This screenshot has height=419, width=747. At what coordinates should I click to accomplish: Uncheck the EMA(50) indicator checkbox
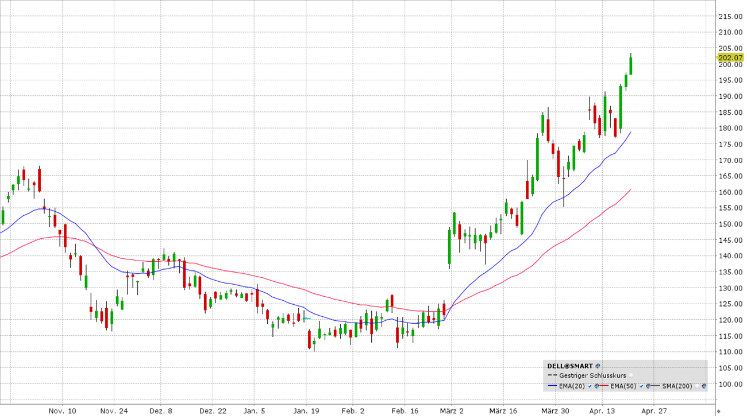[641, 386]
